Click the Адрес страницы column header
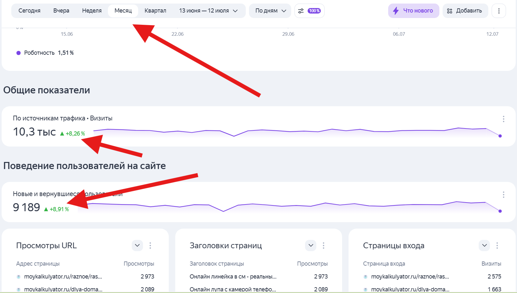The width and height of the screenshot is (517, 293). point(38,264)
